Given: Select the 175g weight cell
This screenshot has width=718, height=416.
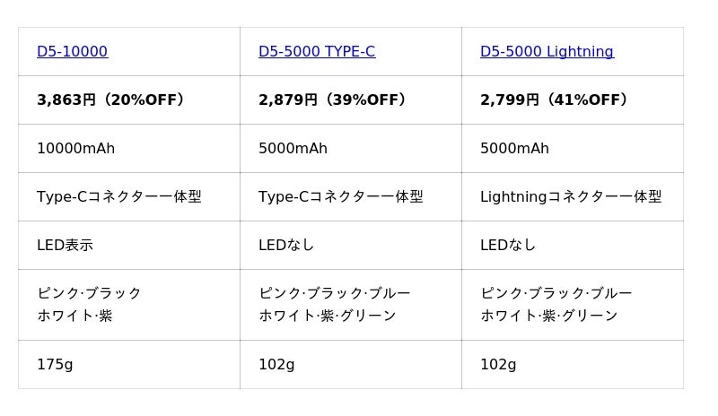Looking at the screenshot, I should point(55,365).
